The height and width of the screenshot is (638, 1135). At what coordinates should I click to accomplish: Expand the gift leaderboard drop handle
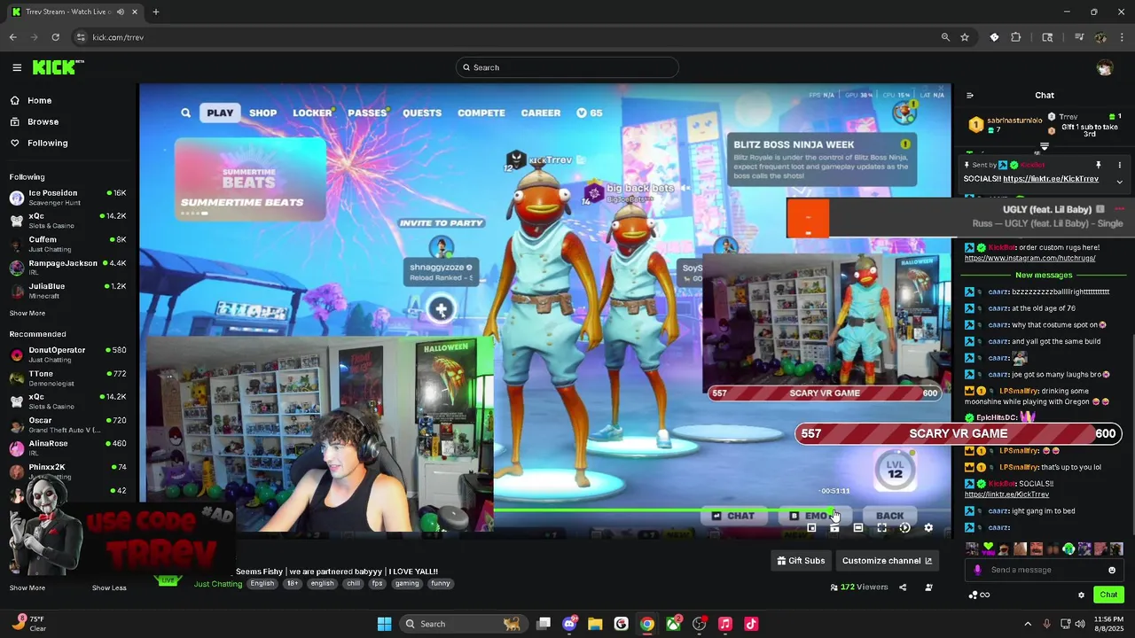[x=1044, y=146]
